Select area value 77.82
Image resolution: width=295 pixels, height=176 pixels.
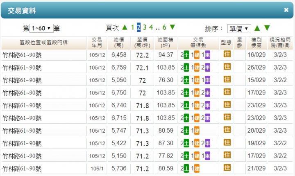pyautogui.click(x=166, y=156)
